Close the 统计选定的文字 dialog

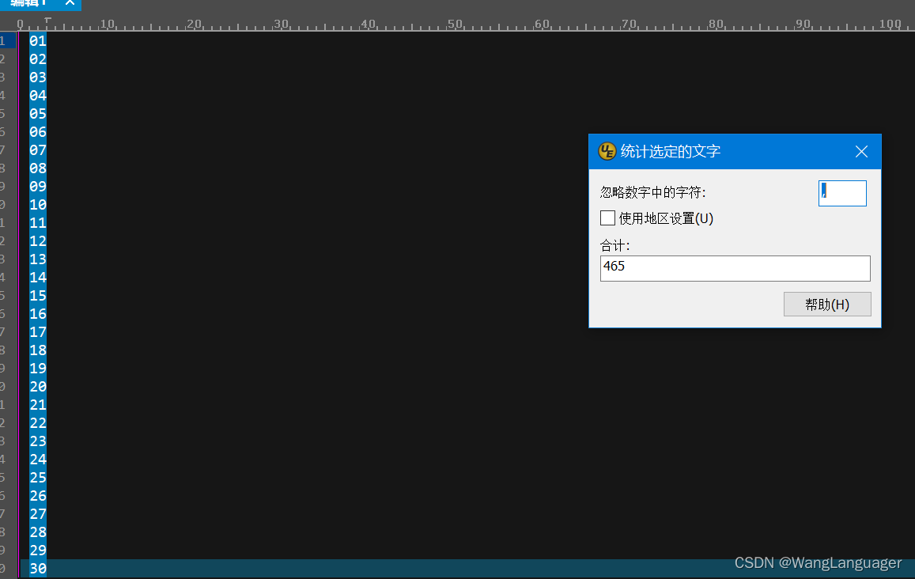click(861, 151)
